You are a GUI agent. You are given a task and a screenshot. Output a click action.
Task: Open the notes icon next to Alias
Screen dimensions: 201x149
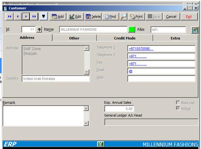pos(195,30)
